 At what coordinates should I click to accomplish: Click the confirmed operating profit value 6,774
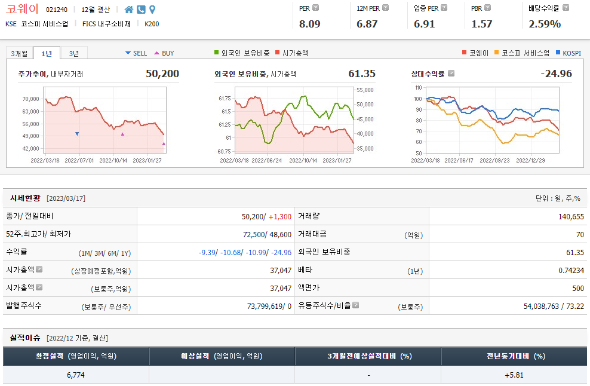[76, 375]
